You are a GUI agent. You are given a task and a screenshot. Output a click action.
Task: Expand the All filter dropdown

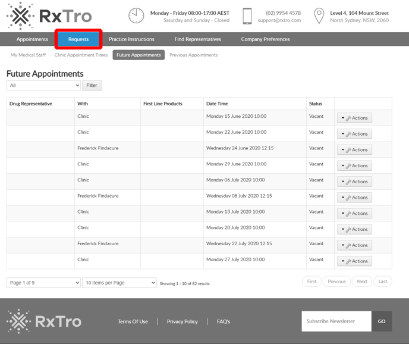click(43, 86)
